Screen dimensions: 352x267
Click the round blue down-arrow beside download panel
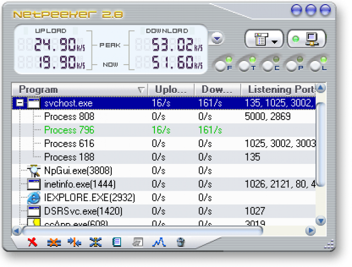point(217,39)
